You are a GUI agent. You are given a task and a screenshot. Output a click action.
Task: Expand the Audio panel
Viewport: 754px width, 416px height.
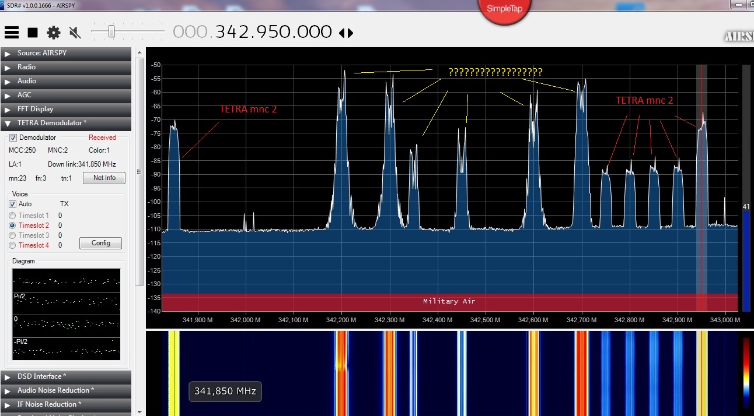[x=66, y=81]
